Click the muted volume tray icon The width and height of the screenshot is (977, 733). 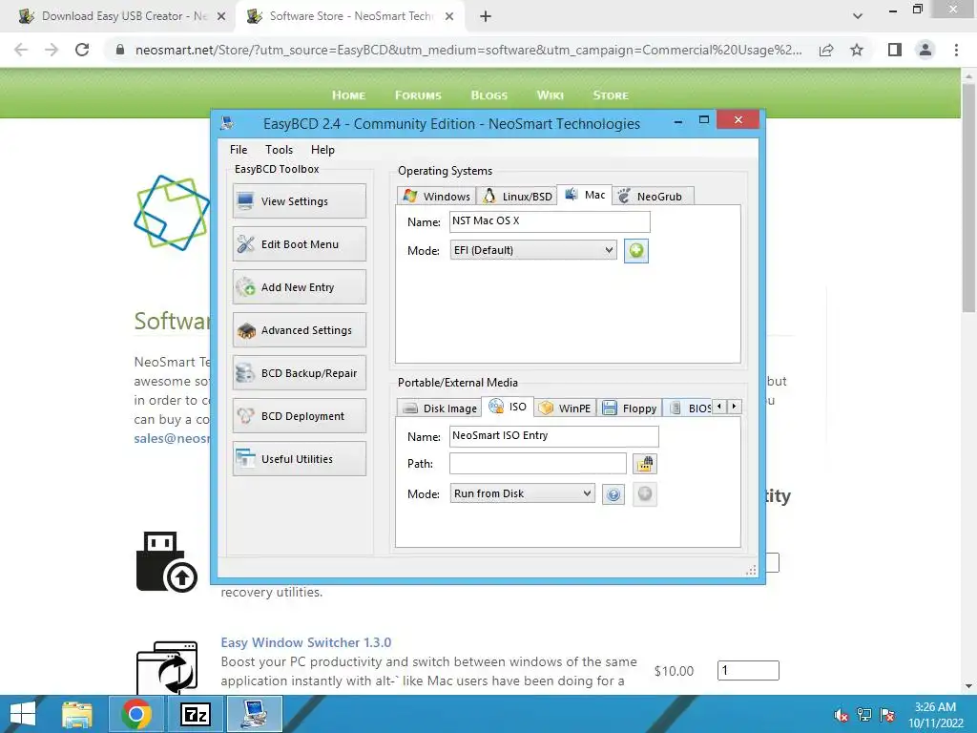(x=842, y=715)
